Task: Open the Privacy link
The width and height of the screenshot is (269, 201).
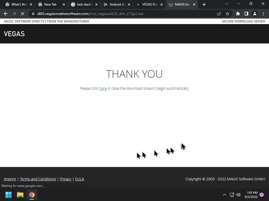Action: tap(65, 179)
